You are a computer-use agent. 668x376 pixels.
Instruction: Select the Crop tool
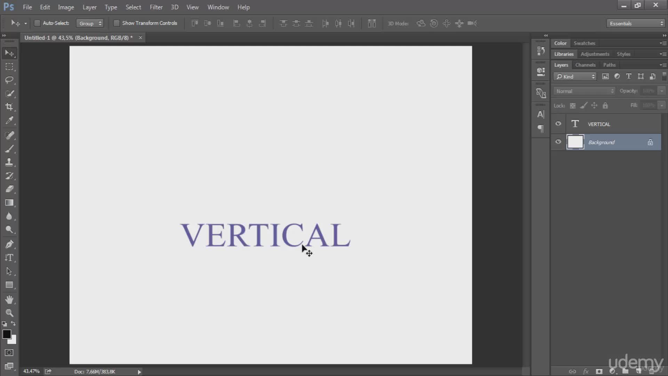tap(9, 107)
